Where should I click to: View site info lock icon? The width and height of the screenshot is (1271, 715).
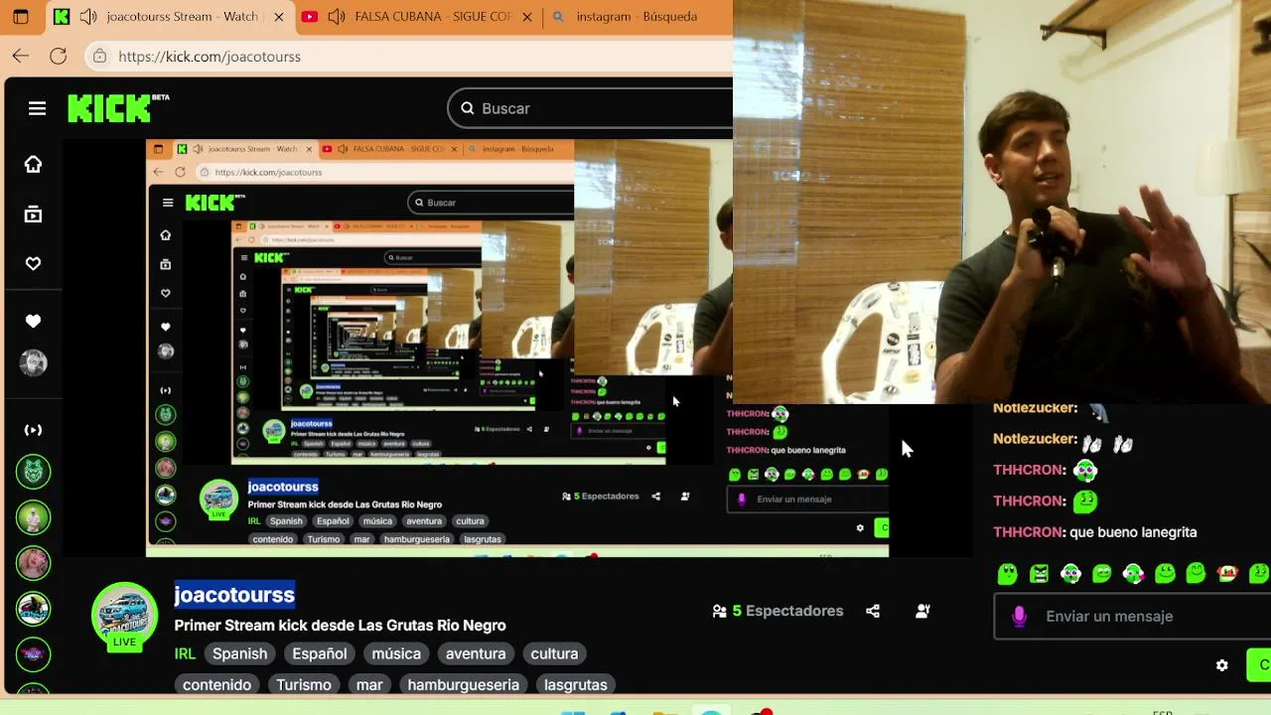pyautogui.click(x=99, y=57)
